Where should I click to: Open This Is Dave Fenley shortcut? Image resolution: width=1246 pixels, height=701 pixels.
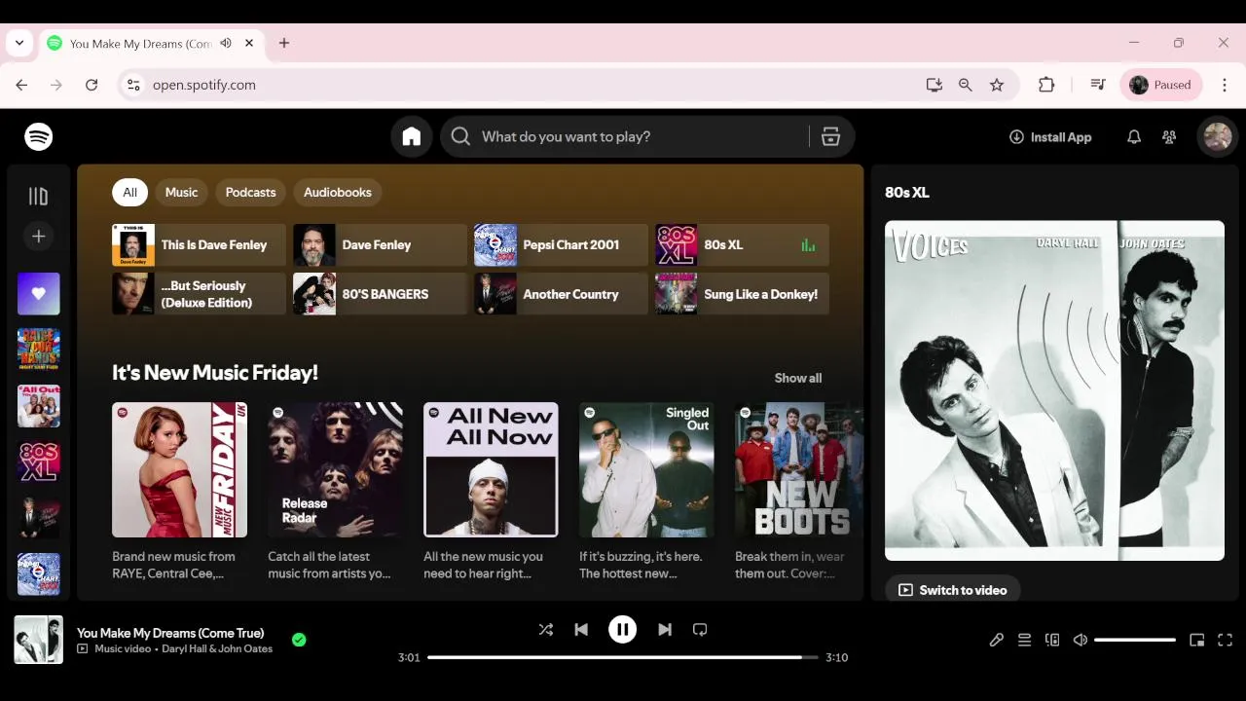(199, 245)
